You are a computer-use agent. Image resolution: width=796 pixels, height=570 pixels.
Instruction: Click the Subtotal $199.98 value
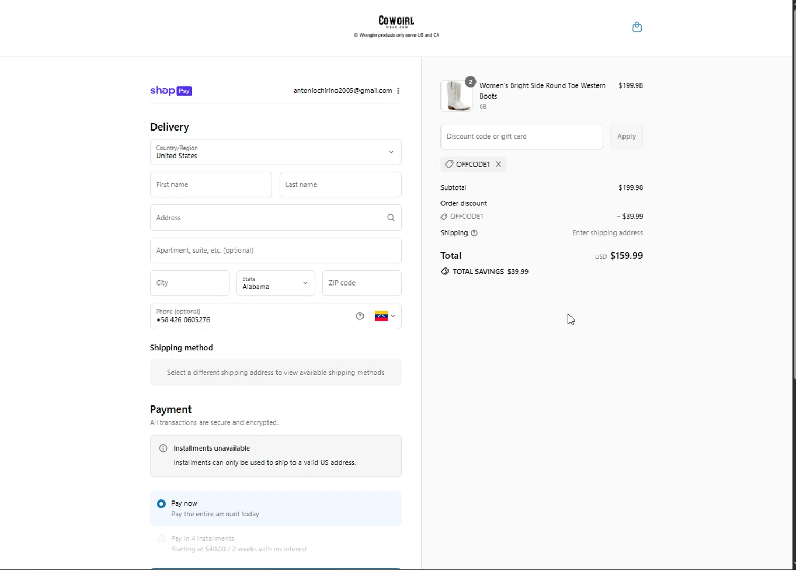click(x=630, y=188)
